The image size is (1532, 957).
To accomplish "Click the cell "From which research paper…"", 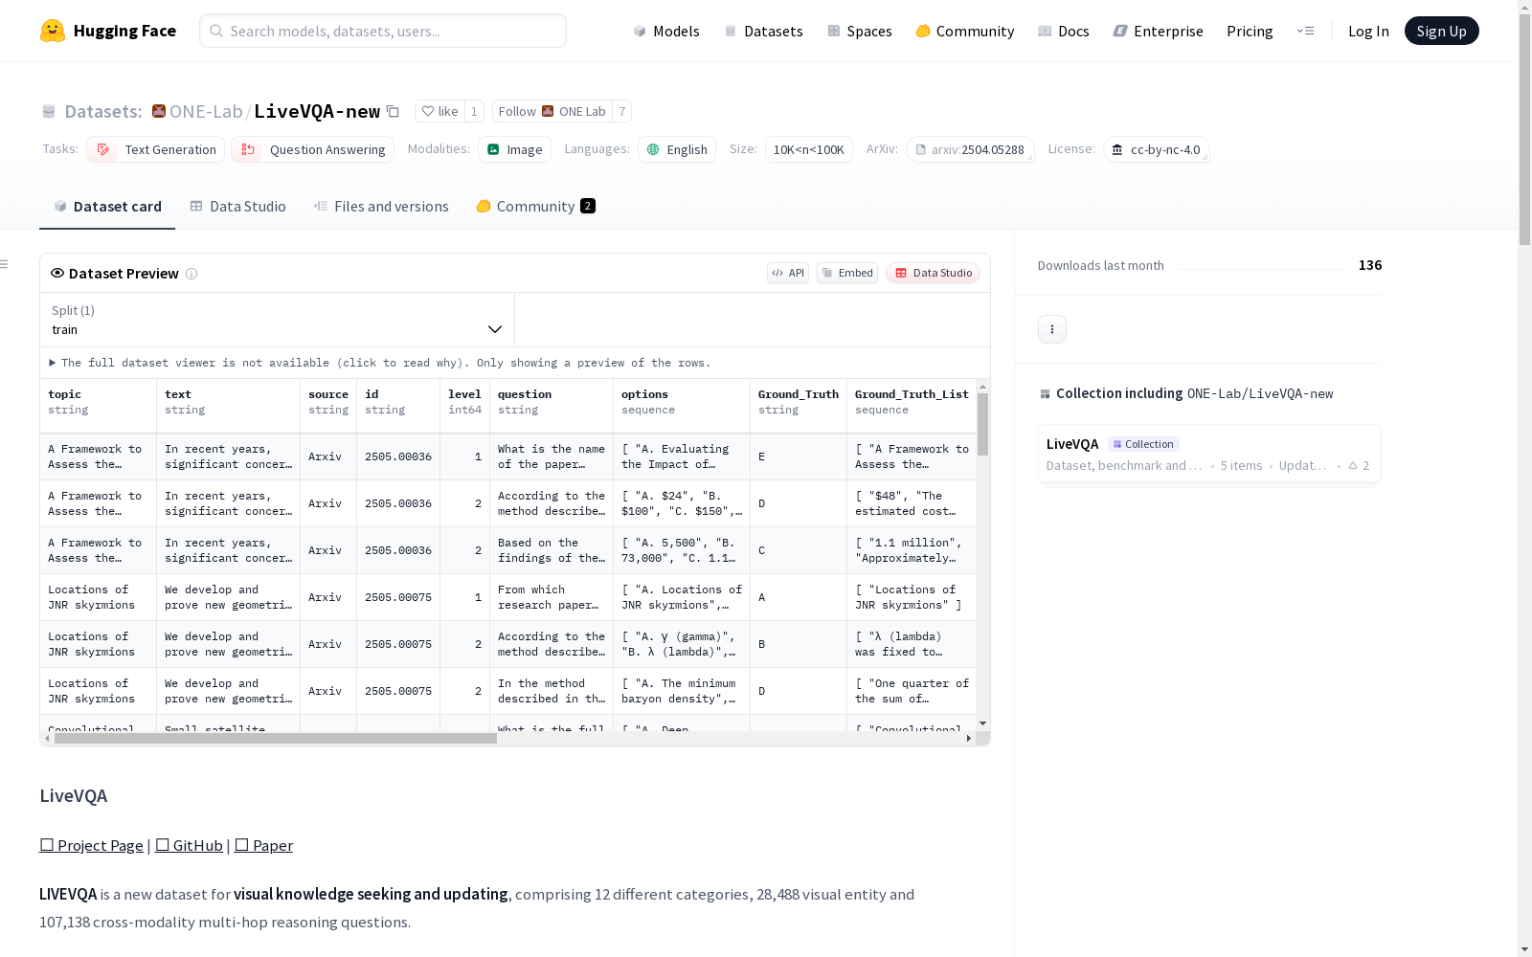I will [552, 597].
